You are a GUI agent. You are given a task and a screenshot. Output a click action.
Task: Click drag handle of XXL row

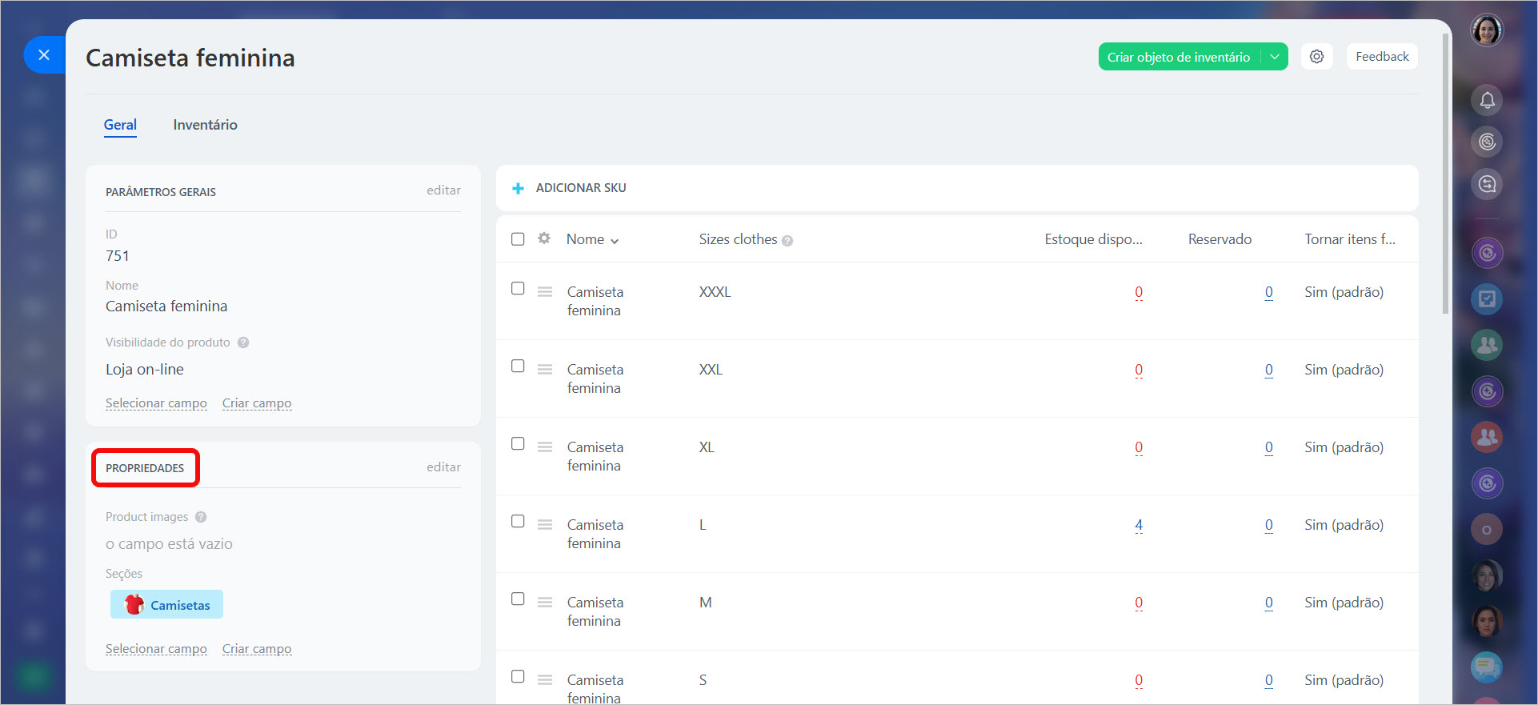point(545,370)
